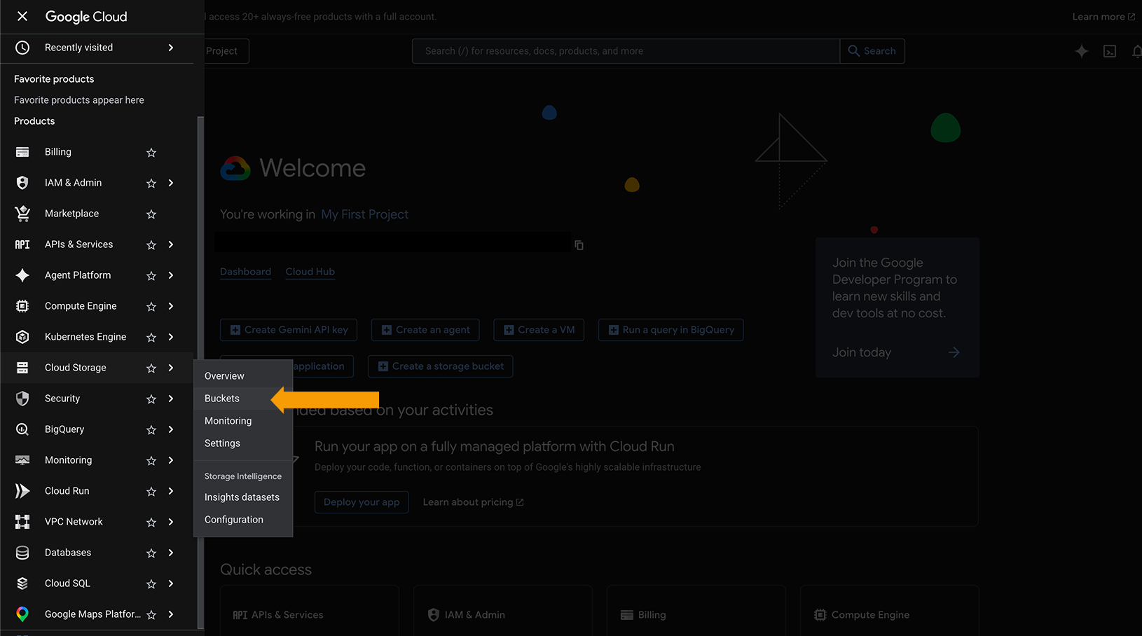Expand Databases submenu chevron
The image size is (1142, 636).
[x=171, y=553]
